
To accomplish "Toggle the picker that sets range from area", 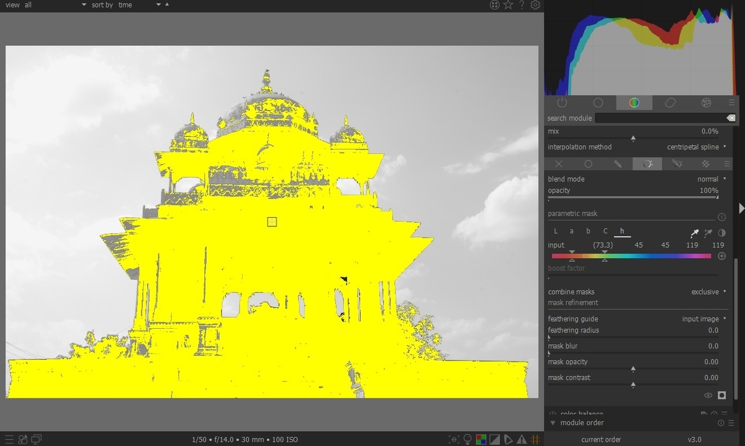I will [x=708, y=233].
